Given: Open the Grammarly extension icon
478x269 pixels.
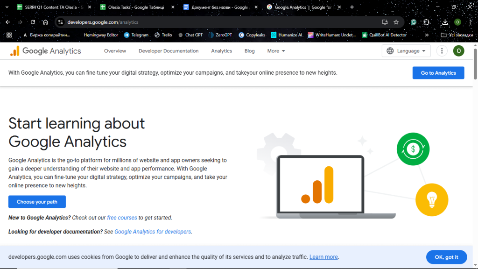Looking at the screenshot, I should (413, 22).
